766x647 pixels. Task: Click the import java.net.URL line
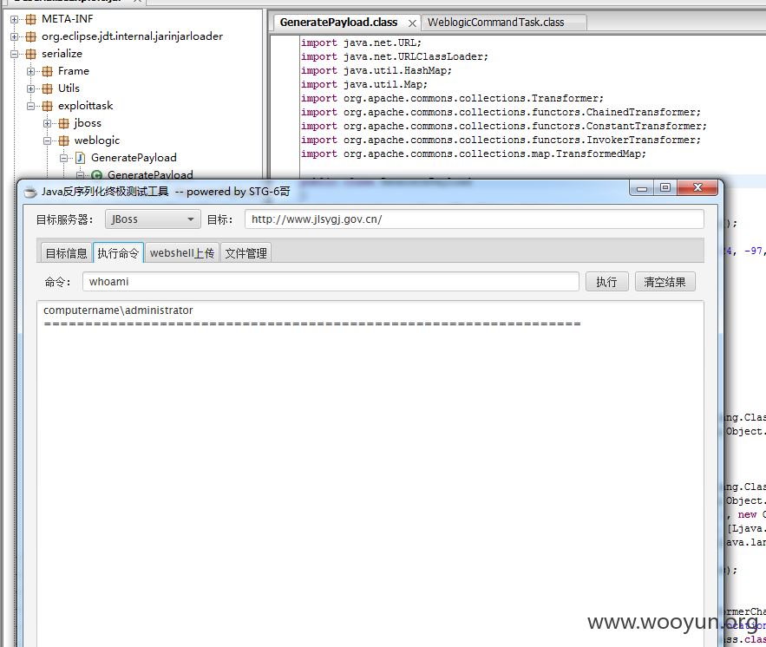pyautogui.click(x=361, y=43)
